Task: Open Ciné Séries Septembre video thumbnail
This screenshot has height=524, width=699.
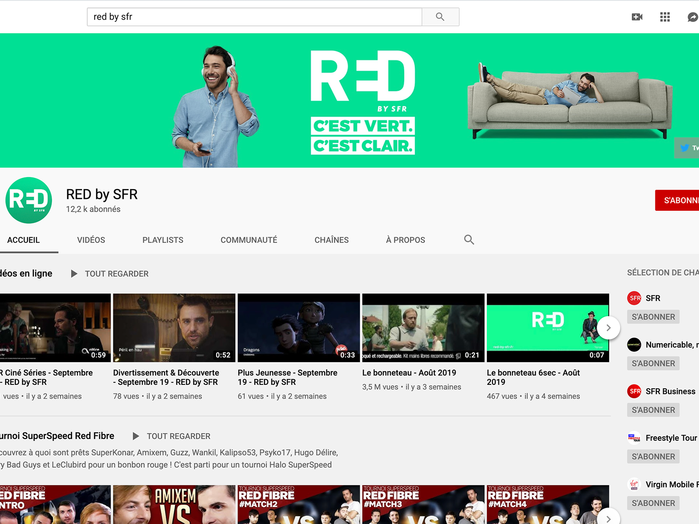Action: pyautogui.click(x=55, y=328)
